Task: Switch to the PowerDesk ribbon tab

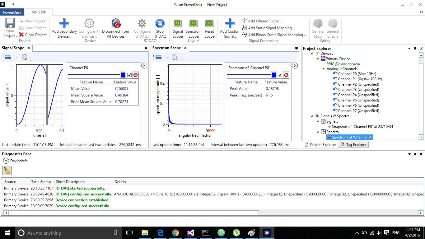Action: point(12,12)
